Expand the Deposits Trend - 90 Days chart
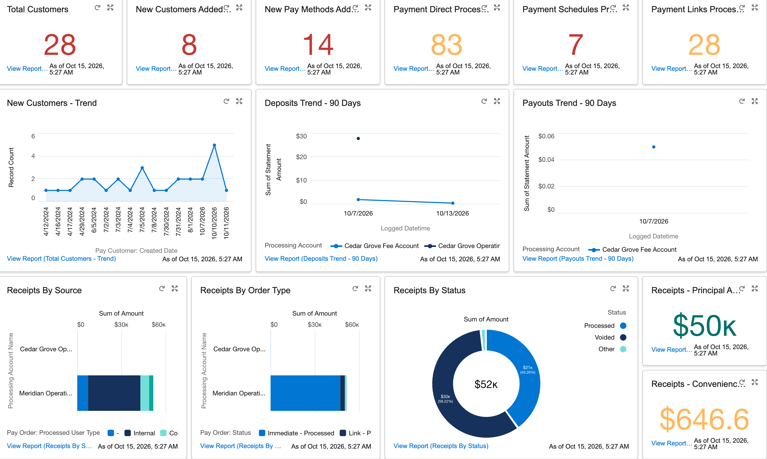 497,101
